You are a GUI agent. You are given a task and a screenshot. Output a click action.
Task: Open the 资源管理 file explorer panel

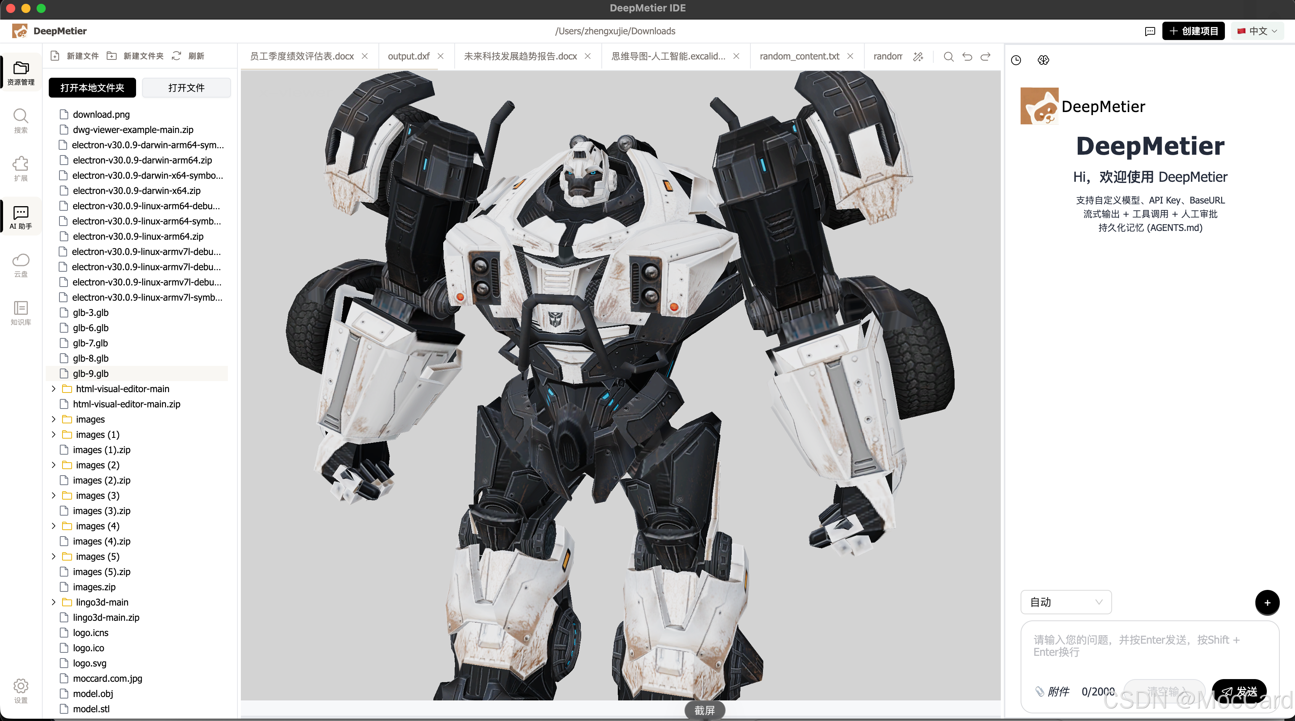coord(21,73)
